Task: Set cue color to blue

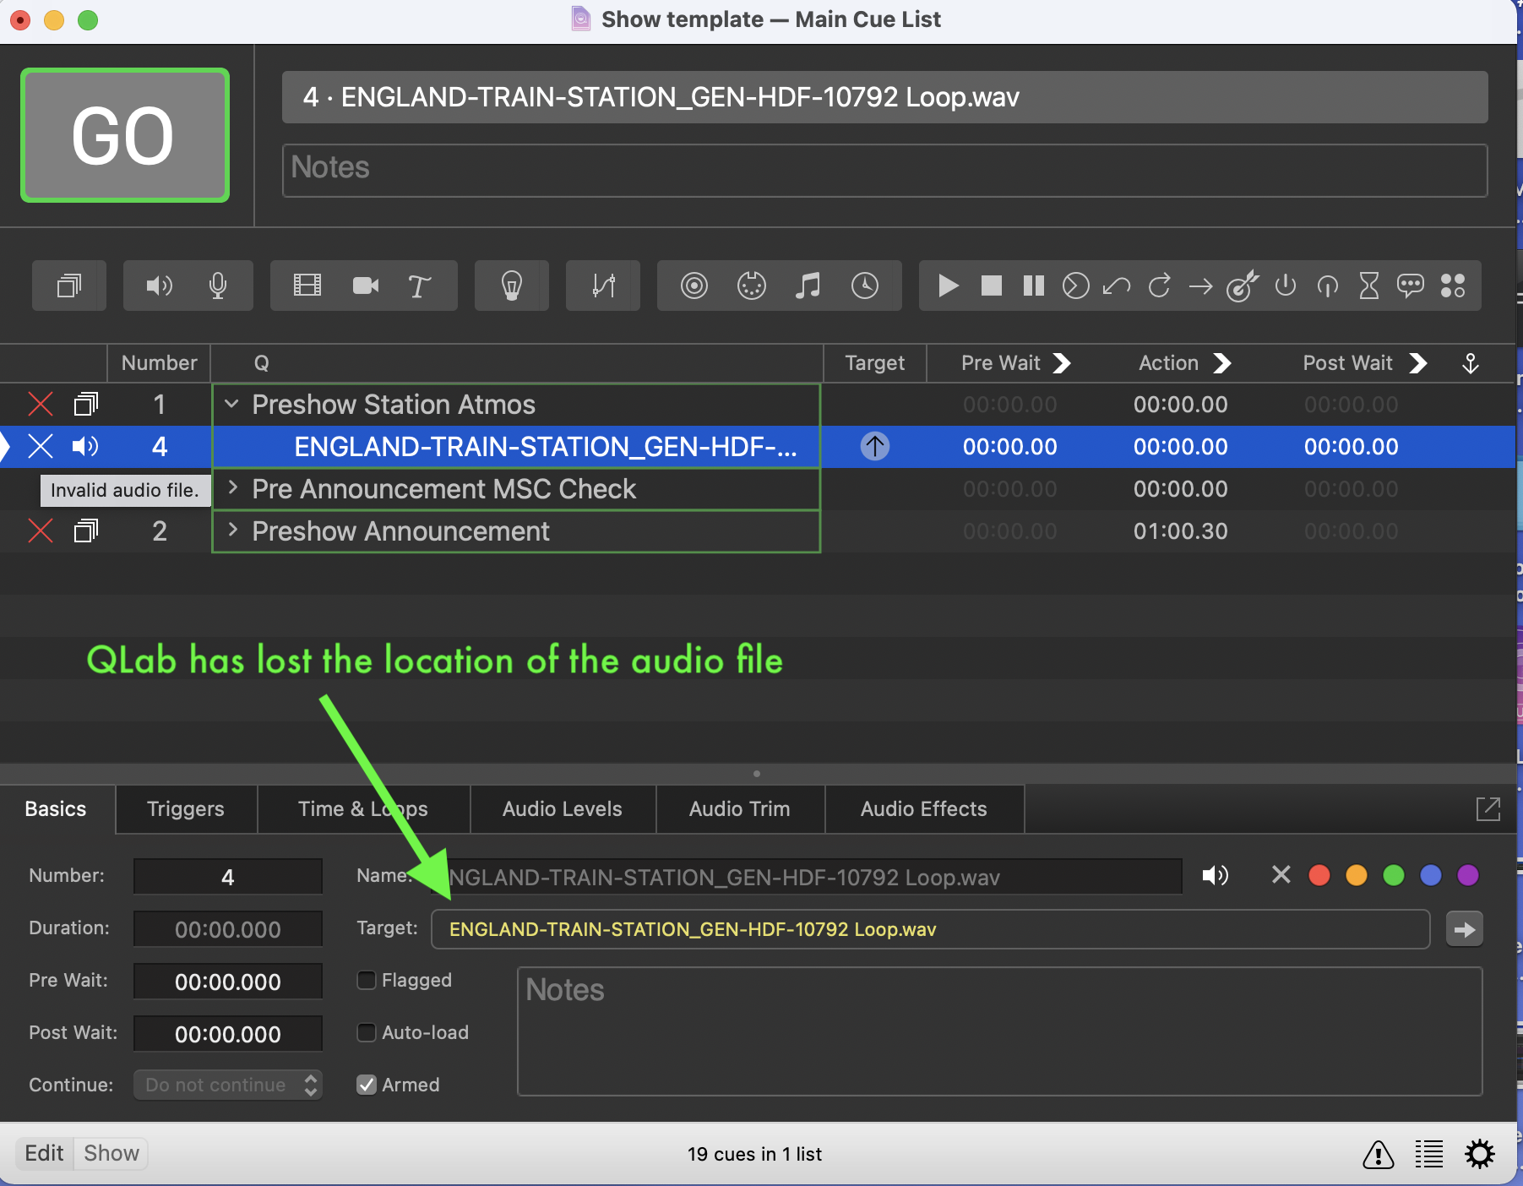Action: [x=1431, y=875]
